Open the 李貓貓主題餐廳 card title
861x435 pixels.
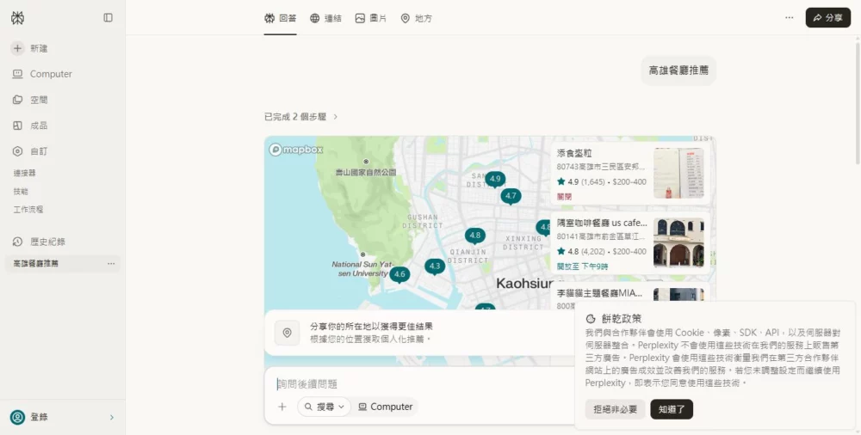click(599, 293)
